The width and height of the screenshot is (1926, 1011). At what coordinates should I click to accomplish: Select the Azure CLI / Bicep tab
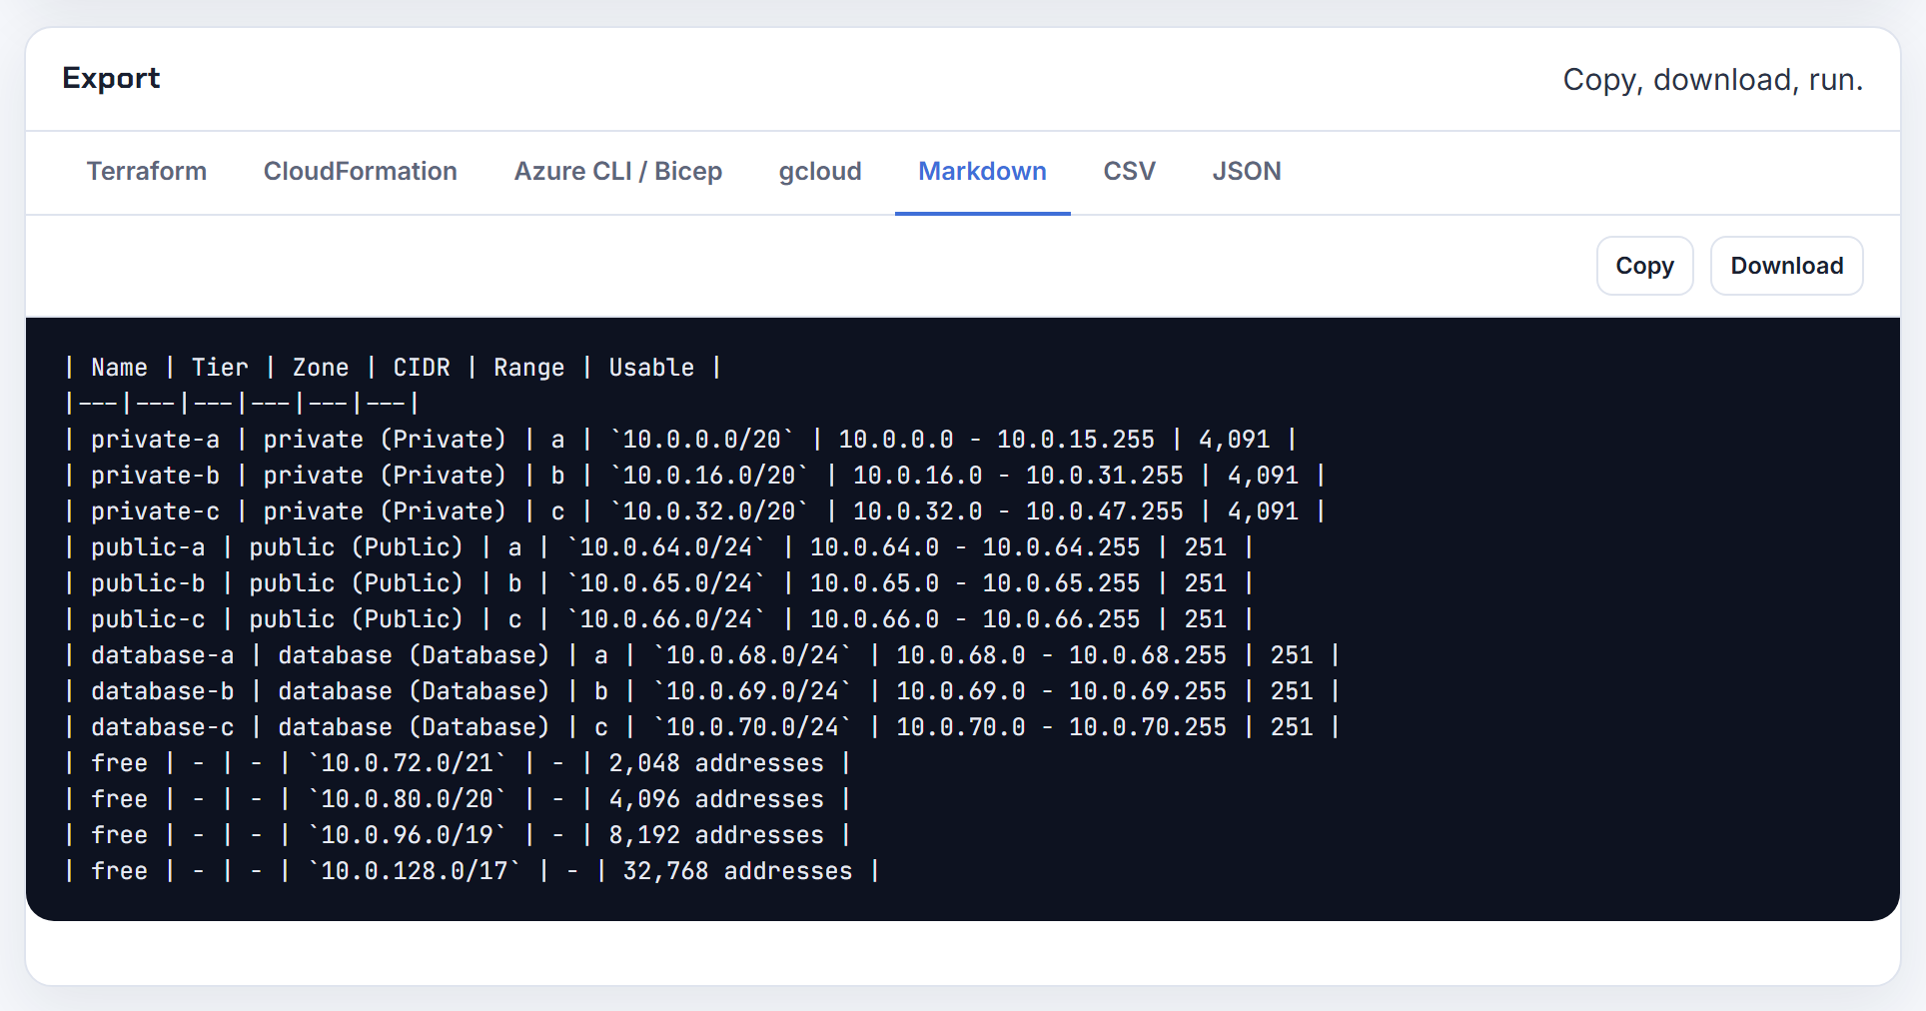(618, 172)
